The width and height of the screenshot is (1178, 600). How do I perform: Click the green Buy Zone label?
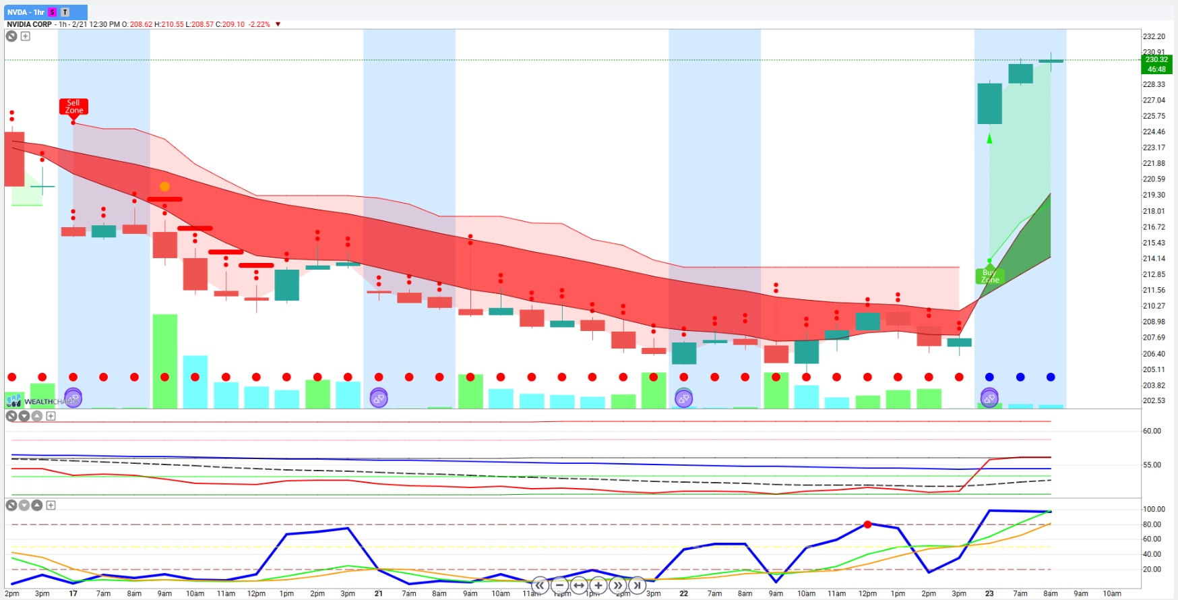990,276
